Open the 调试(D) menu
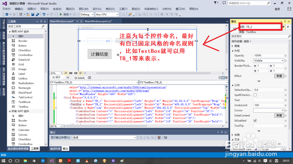Screen dimensions: 293x164 pyautogui.click(x=70, y=9)
